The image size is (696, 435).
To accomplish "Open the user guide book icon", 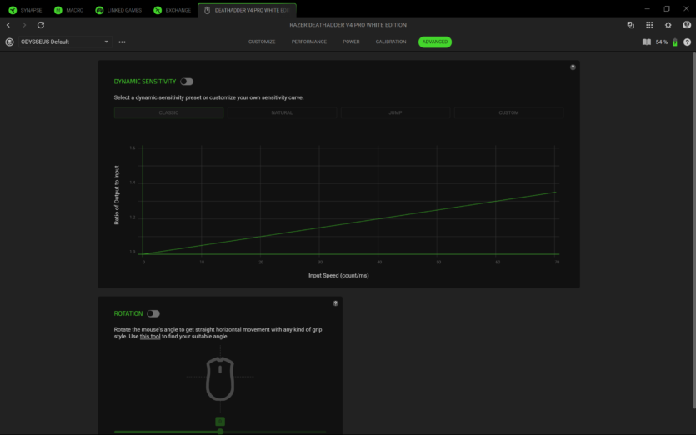I will point(646,42).
